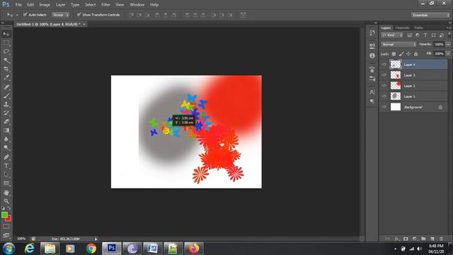The image size is (453, 255).
Task: Select the Path Selection tool
Action: click(6, 174)
